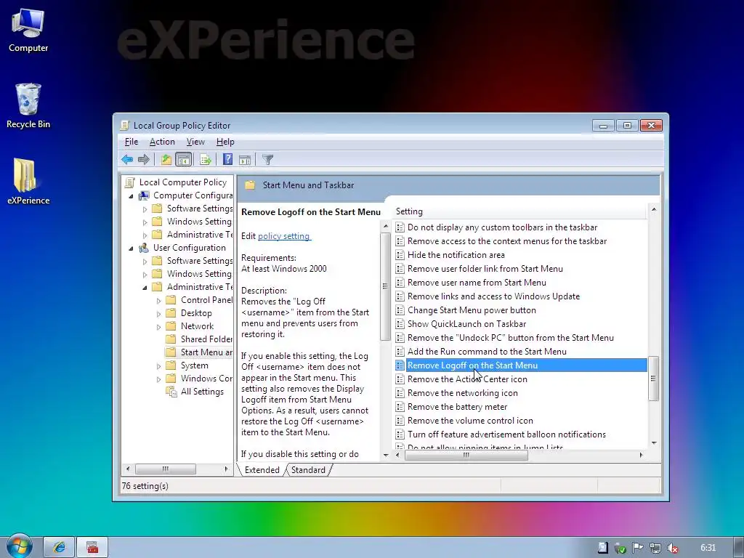The width and height of the screenshot is (744, 558).
Task: Open the File menu
Action: 131,142
